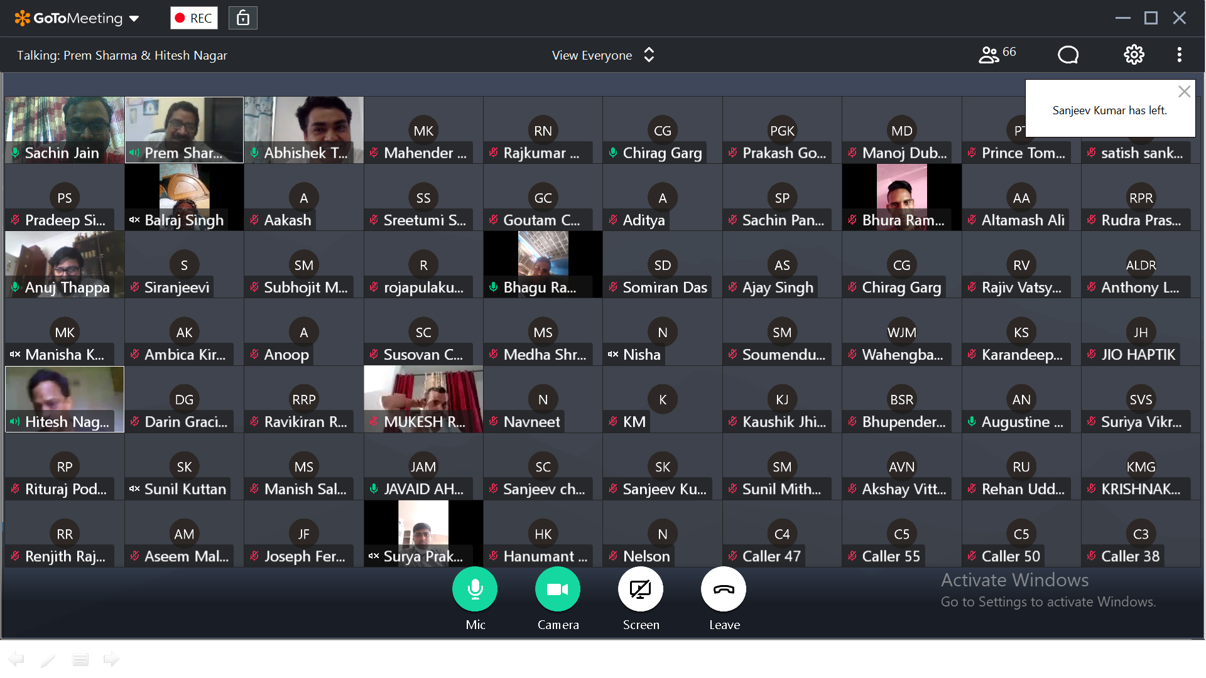1206x678 pixels.
Task: Click the pen annotation icon at bottom
Action: tap(48, 660)
